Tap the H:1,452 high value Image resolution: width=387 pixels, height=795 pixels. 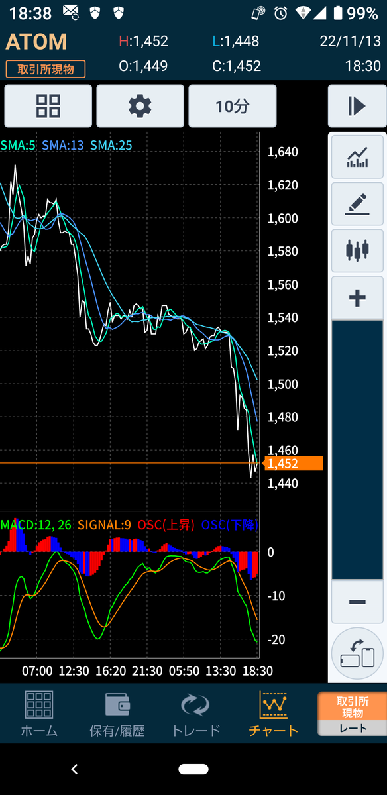[143, 41]
